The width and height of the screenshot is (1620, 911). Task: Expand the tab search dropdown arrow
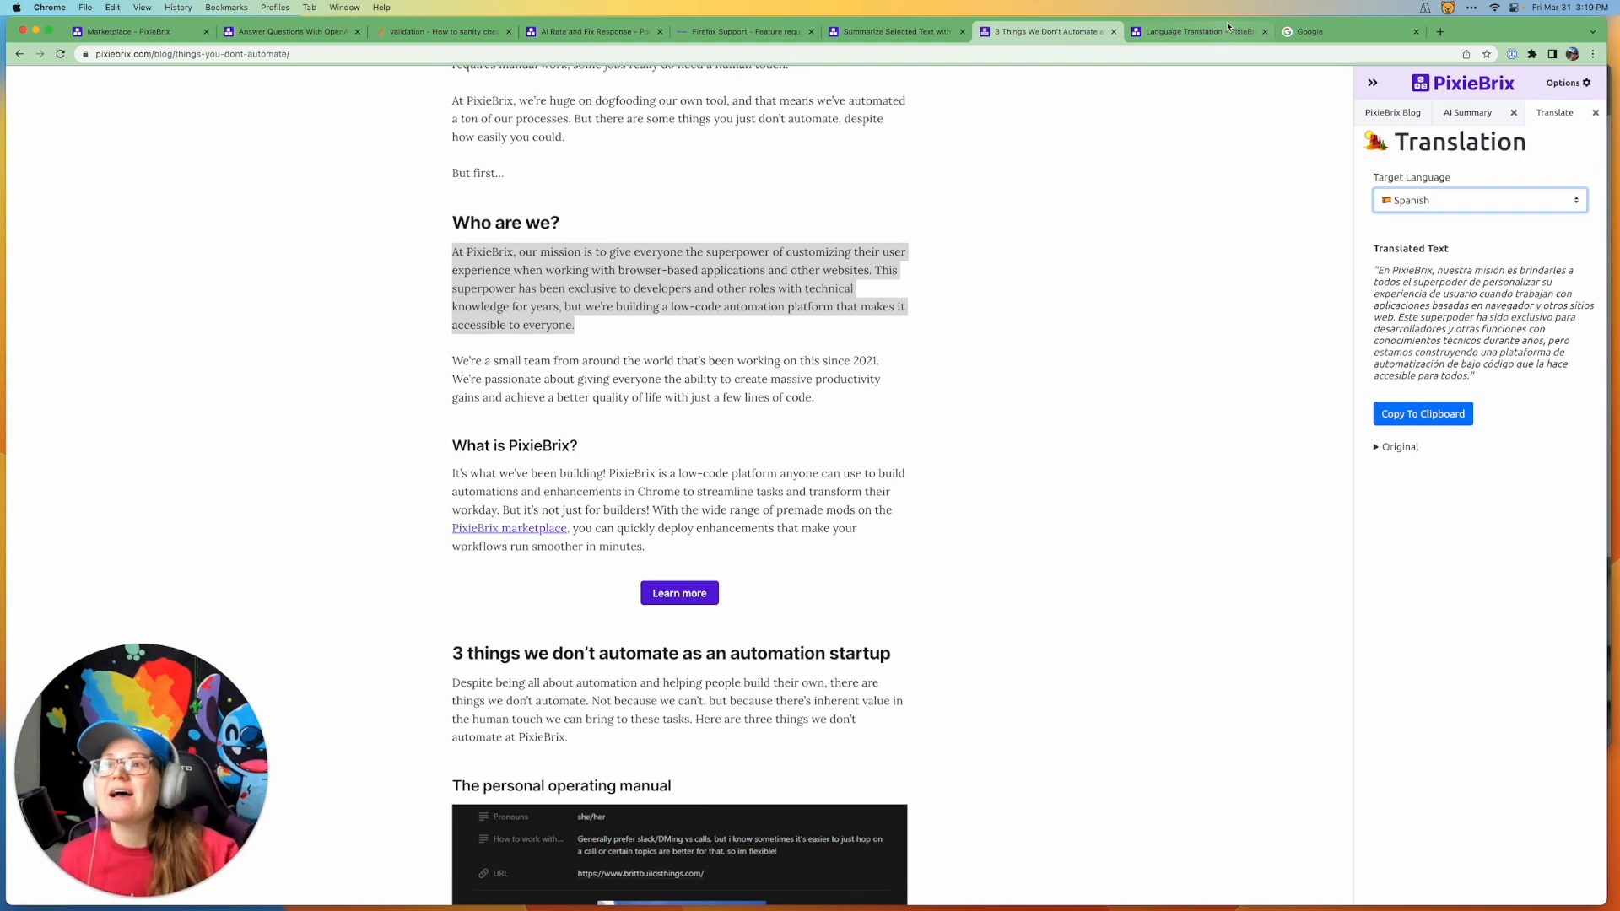tap(1593, 31)
